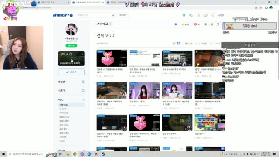The width and height of the screenshot is (279, 157).
Task: Switch to list view layout
Action: 174,44
